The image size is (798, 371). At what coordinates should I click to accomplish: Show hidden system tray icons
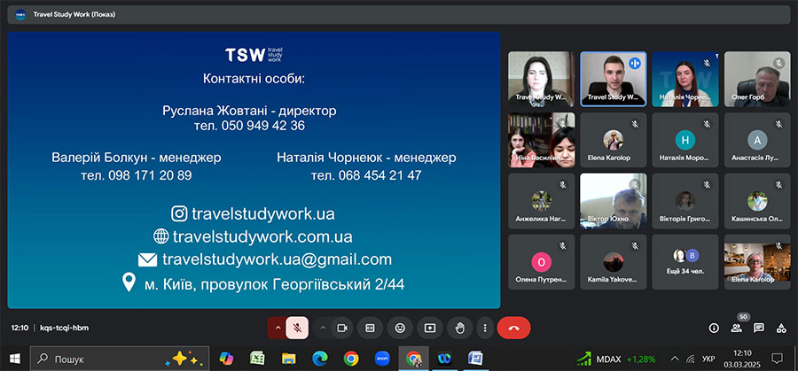point(675,359)
